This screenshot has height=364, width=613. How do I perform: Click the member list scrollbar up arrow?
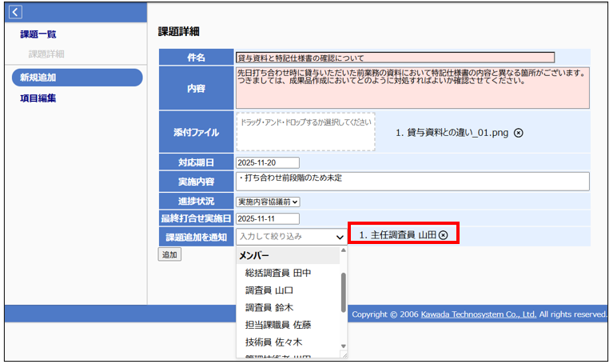point(344,251)
